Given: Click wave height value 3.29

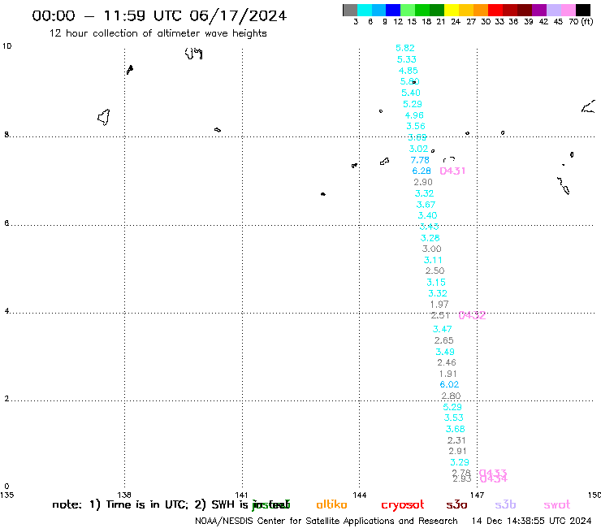Looking at the screenshot, I should (460, 462).
